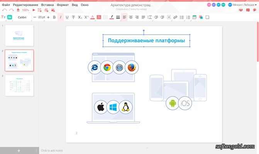Click the green text box style icon
Image resolution: width=259 pixels, height=154 pixels.
pos(10,17)
